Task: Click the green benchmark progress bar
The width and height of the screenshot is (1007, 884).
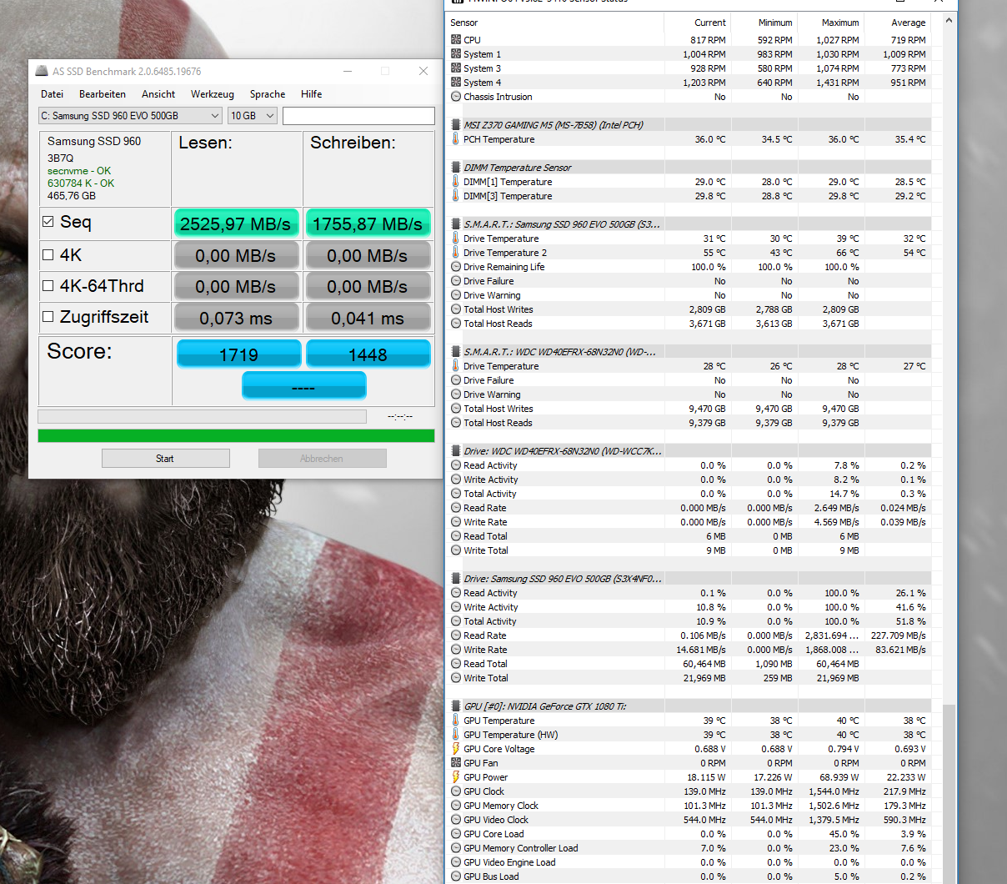Action: pos(236,435)
